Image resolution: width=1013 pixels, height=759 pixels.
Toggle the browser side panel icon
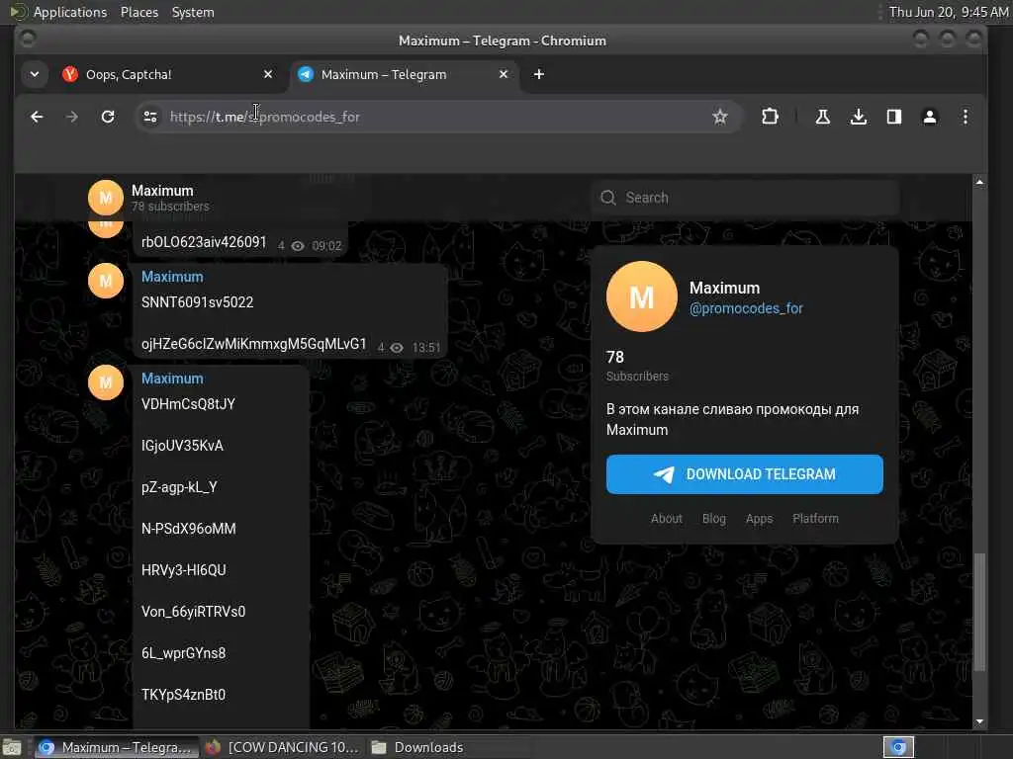894,117
